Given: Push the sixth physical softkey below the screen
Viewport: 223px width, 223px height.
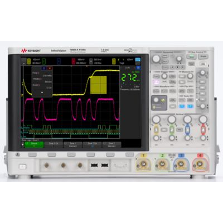Looking at the screenshot, I should pyautogui.click(x=129, y=154).
